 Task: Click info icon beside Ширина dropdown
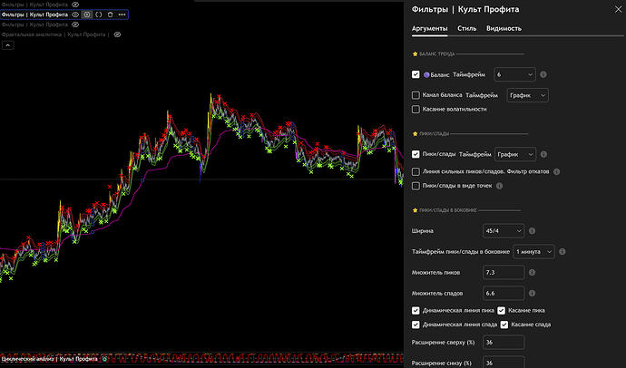[x=532, y=231]
